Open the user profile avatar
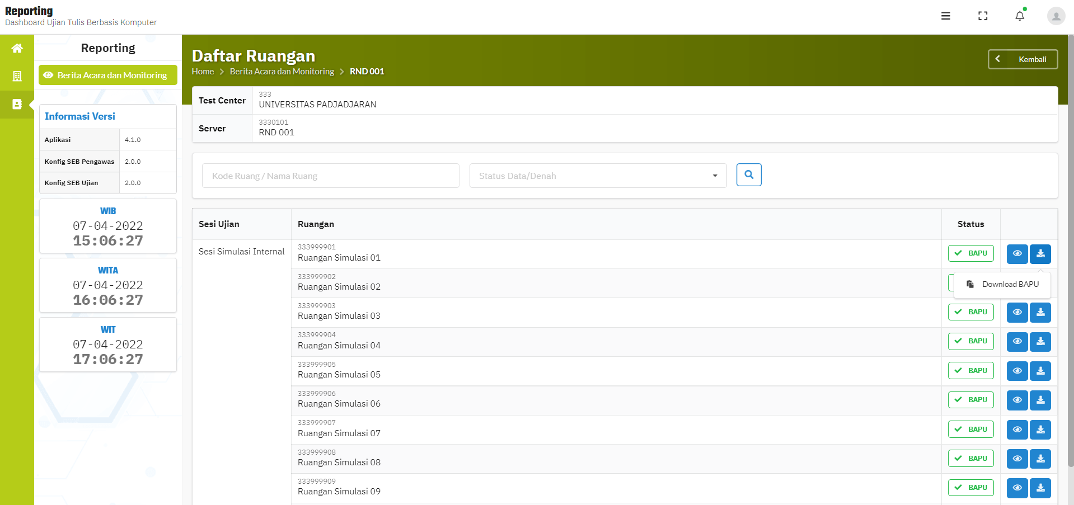Image resolution: width=1074 pixels, height=505 pixels. pyautogui.click(x=1056, y=16)
